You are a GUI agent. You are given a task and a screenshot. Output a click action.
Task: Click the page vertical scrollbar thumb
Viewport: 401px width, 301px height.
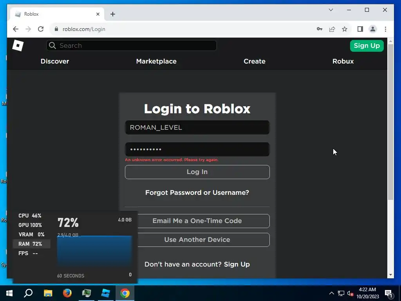point(390,121)
